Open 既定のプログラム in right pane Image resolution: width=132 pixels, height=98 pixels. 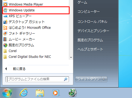[x=90, y=40]
